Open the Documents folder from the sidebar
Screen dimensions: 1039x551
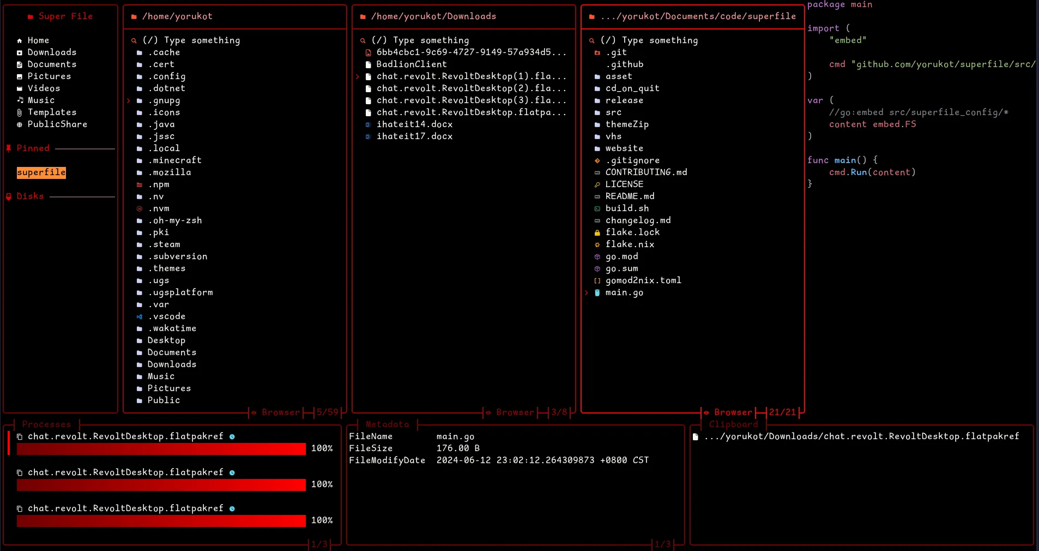point(52,64)
